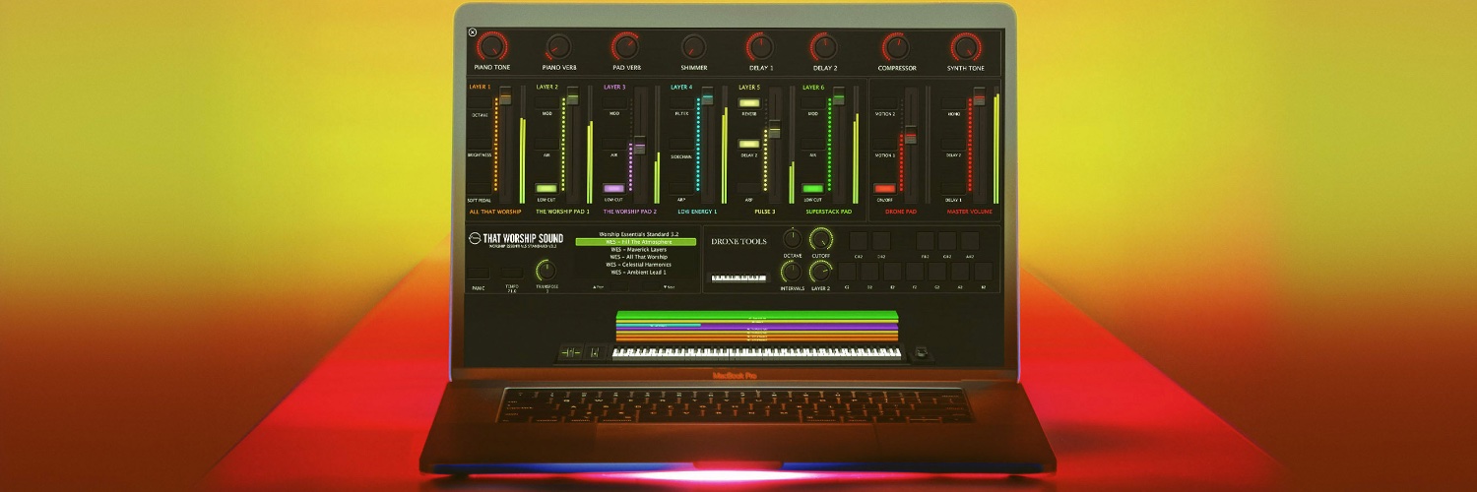Click the Drone Tools Octave knob
Image resolution: width=1477 pixels, height=492 pixels.
pyautogui.click(x=793, y=238)
